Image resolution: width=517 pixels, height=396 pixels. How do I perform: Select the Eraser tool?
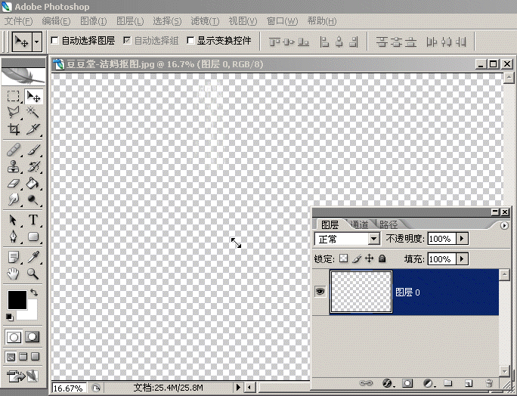pos(13,183)
